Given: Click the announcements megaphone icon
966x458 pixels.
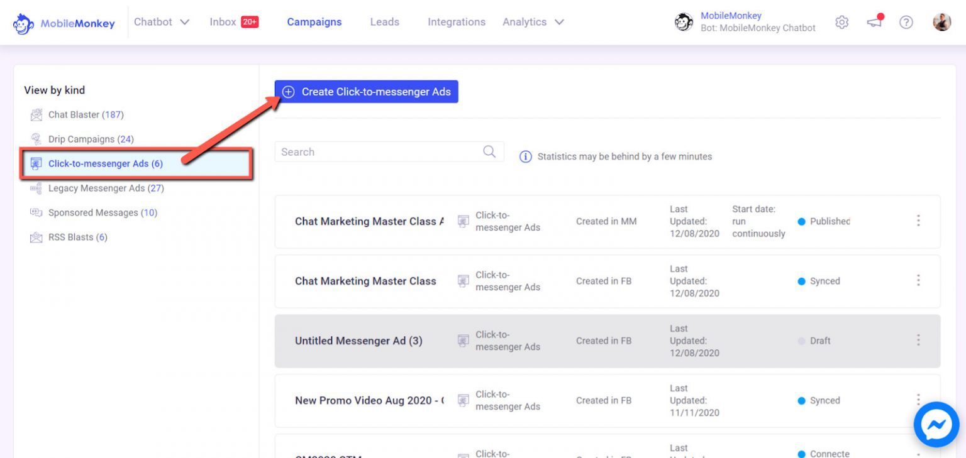Looking at the screenshot, I should pyautogui.click(x=874, y=22).
